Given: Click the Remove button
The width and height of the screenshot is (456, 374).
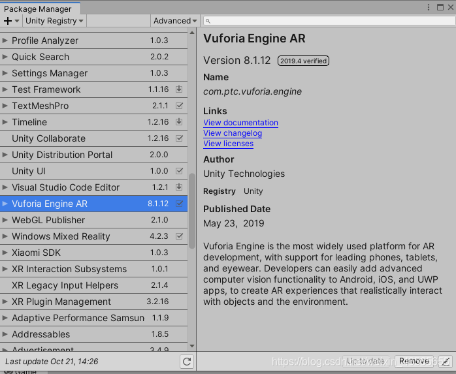Looking at the screenshot, I should (414, 361).
